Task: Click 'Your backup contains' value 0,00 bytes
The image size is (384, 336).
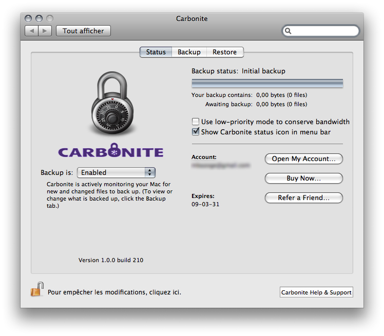Action: [x=282, y=95]
